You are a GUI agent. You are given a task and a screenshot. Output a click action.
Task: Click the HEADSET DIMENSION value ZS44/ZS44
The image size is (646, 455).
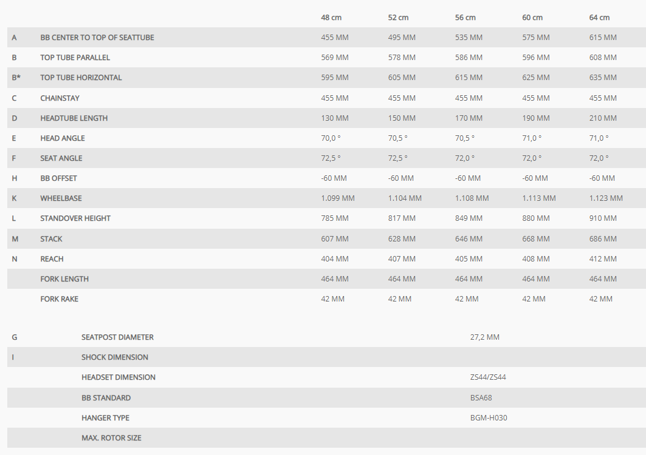[488, 377]
